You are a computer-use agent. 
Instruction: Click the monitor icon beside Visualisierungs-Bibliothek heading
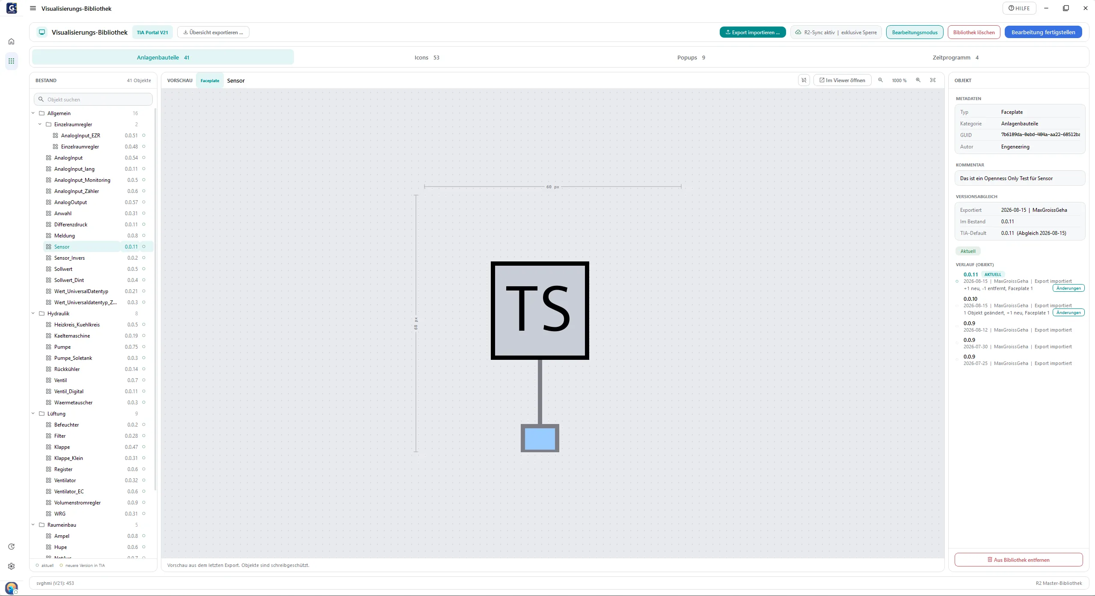click(x=42, y=32)
